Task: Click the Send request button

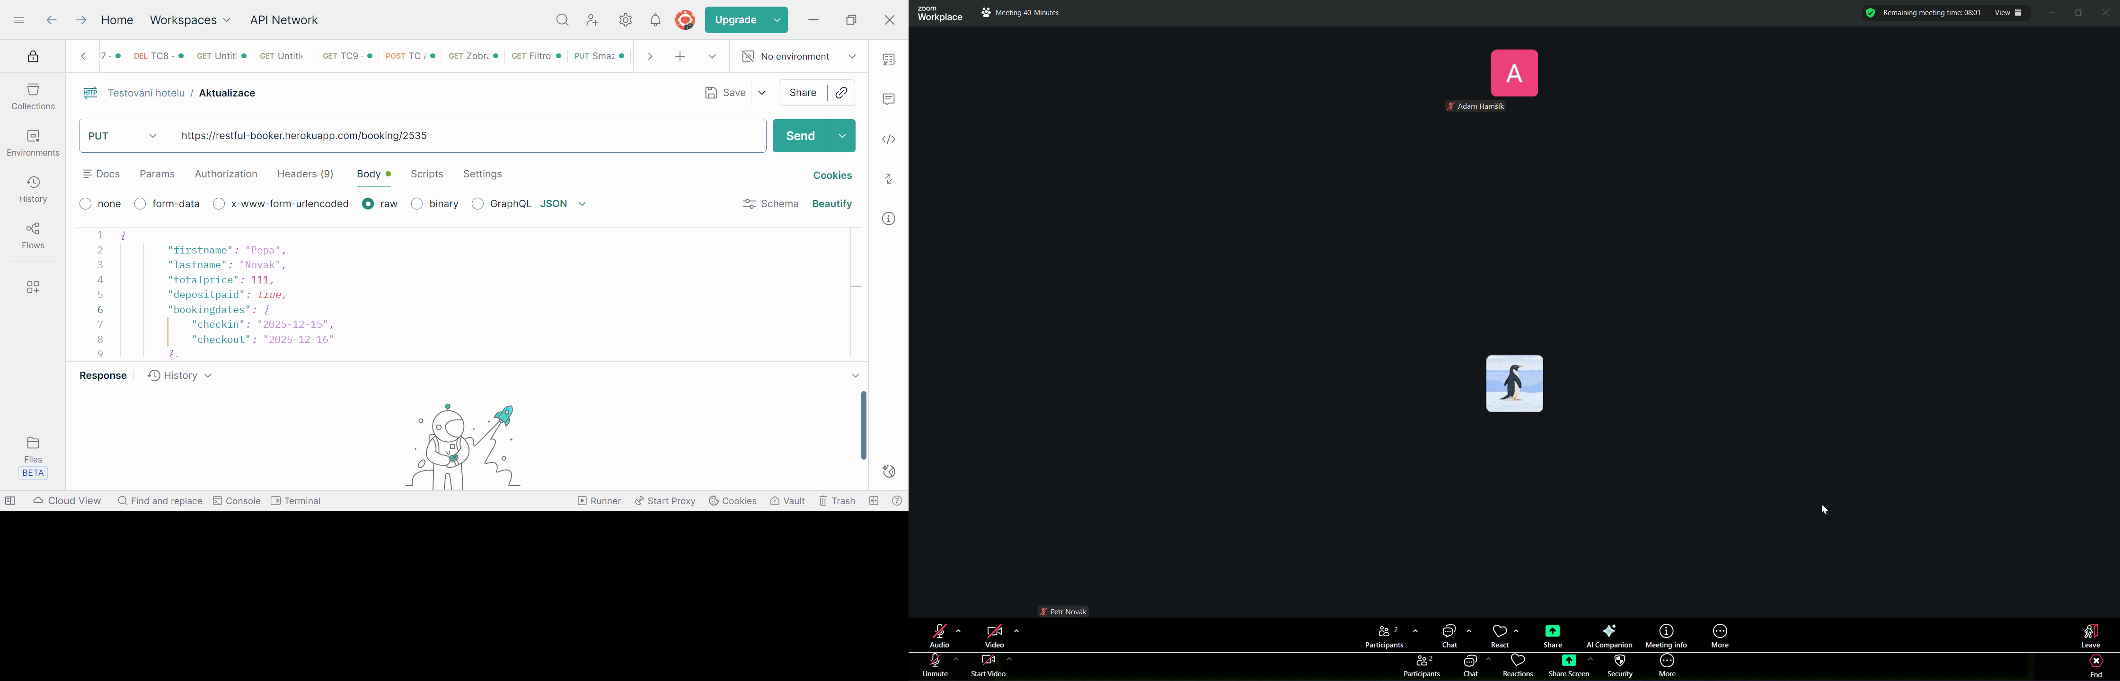Action: click(x=800, y=136)
